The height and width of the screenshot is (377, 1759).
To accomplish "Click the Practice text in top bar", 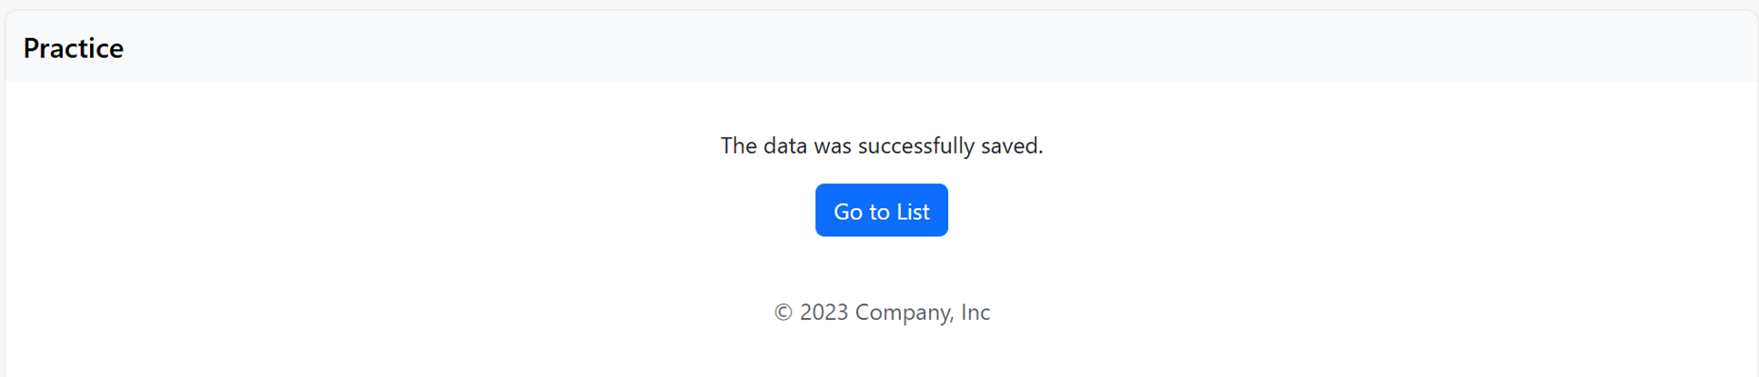I will click(74, 48).
